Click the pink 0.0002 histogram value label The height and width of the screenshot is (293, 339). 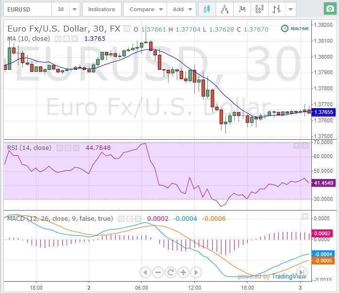click(322, 233)
